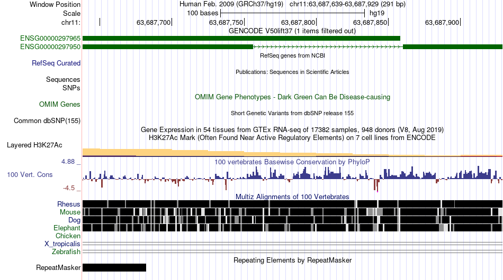The image size is (503, 280).
Task: Select the Elephant alignment row label
Action: point(67,228)
